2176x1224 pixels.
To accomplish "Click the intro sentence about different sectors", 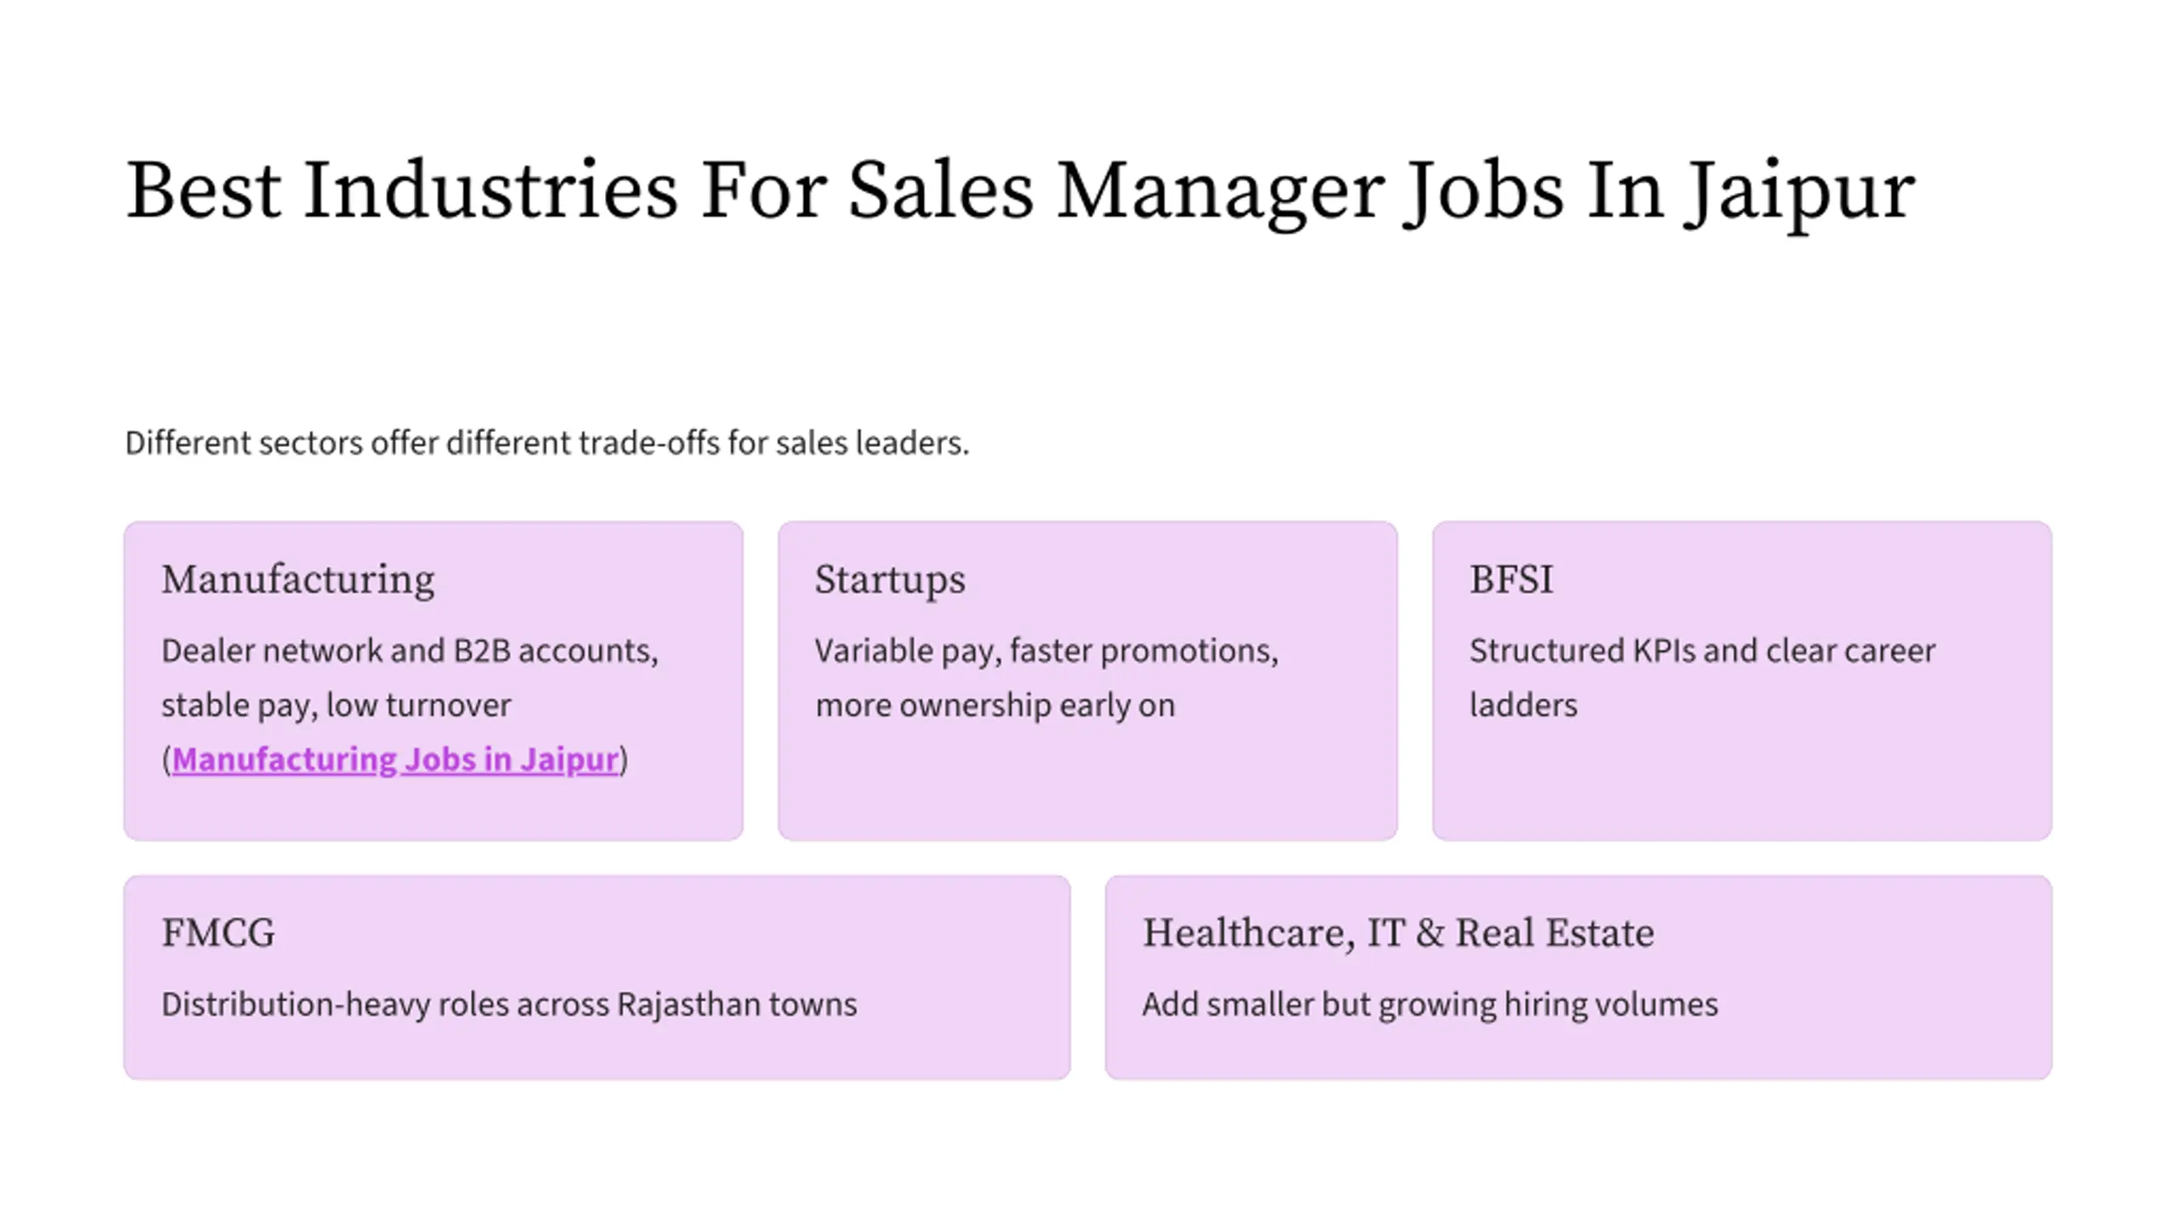I will pyautogui.click(x=547, y=443).
